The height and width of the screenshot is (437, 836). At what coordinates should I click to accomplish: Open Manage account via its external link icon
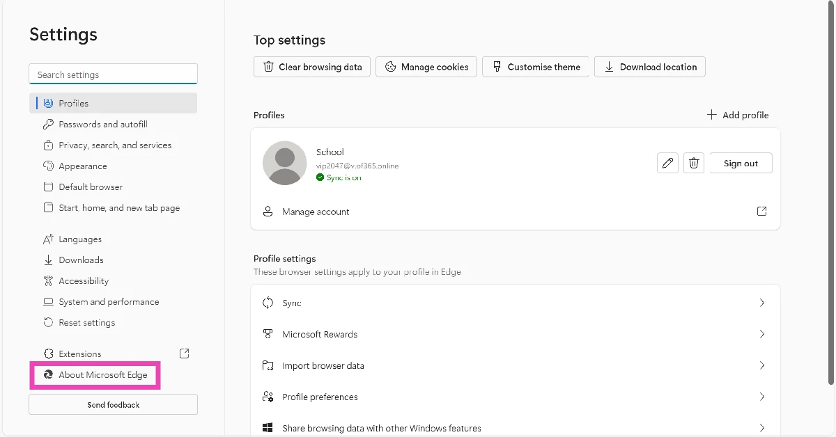(x=761, y=211)
